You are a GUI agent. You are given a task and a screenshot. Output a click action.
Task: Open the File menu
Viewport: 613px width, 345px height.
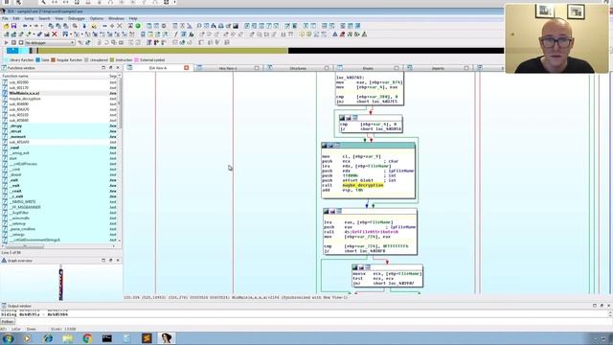5,18
